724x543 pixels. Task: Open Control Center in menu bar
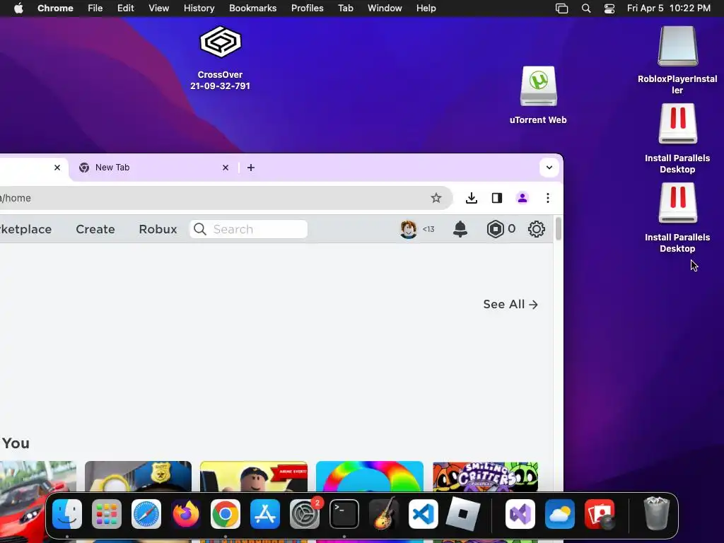609,8
